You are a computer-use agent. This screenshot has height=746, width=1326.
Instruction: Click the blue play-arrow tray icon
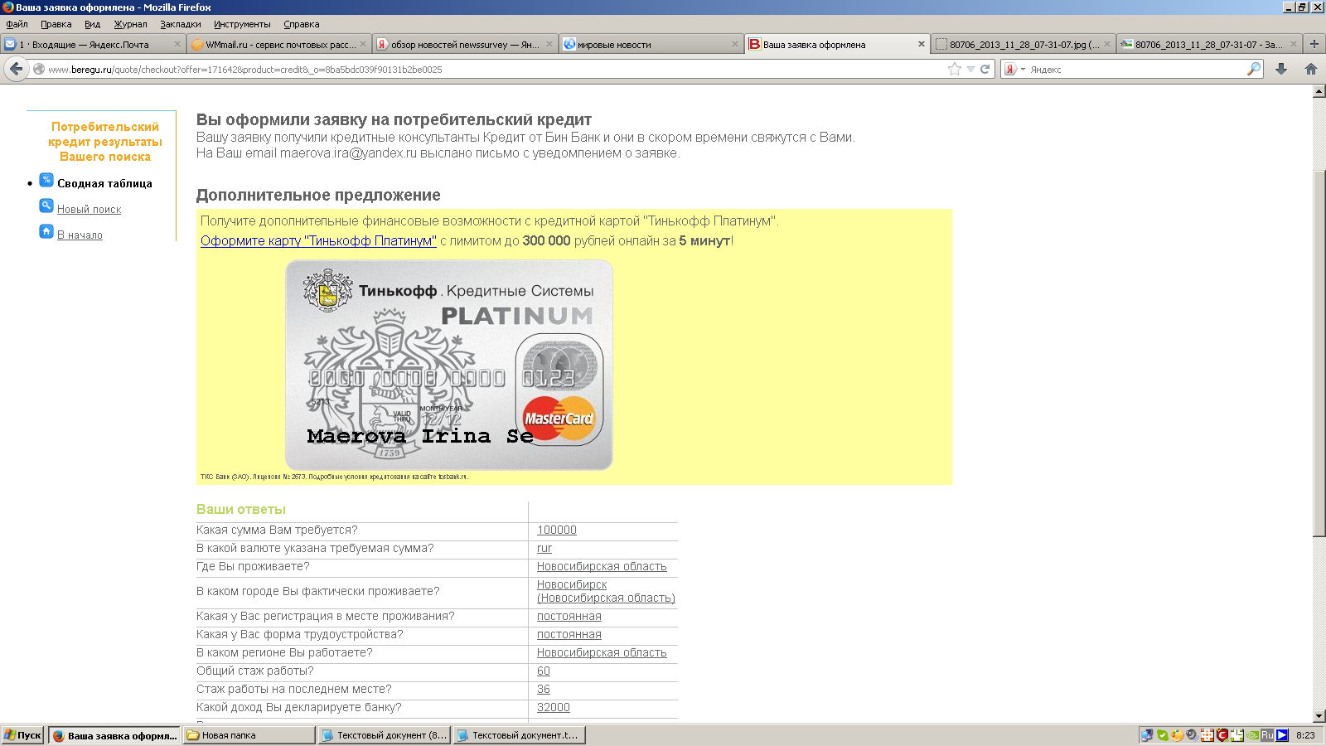coord(1282,735)
